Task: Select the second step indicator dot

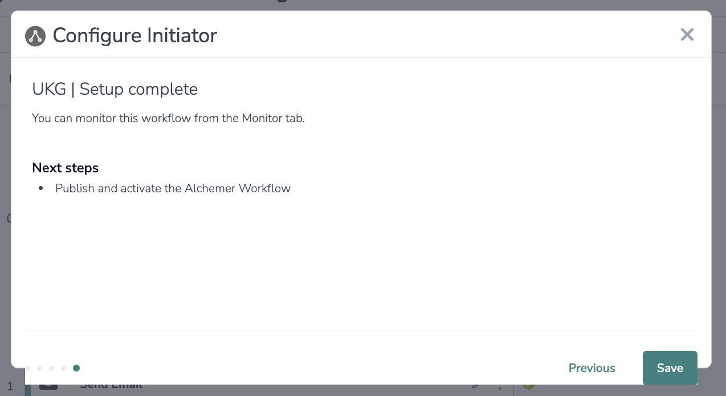Action: point(39,368)
